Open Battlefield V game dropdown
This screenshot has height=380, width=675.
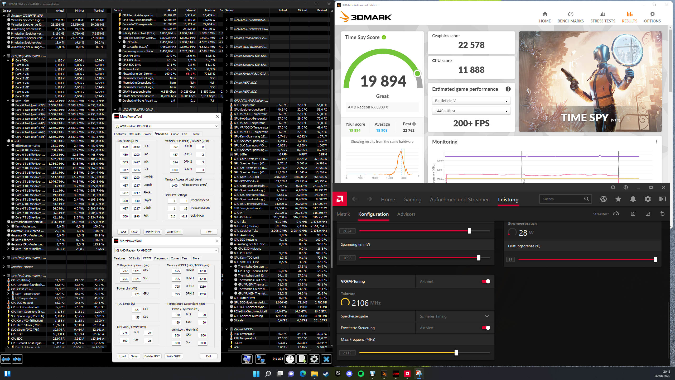471,101
